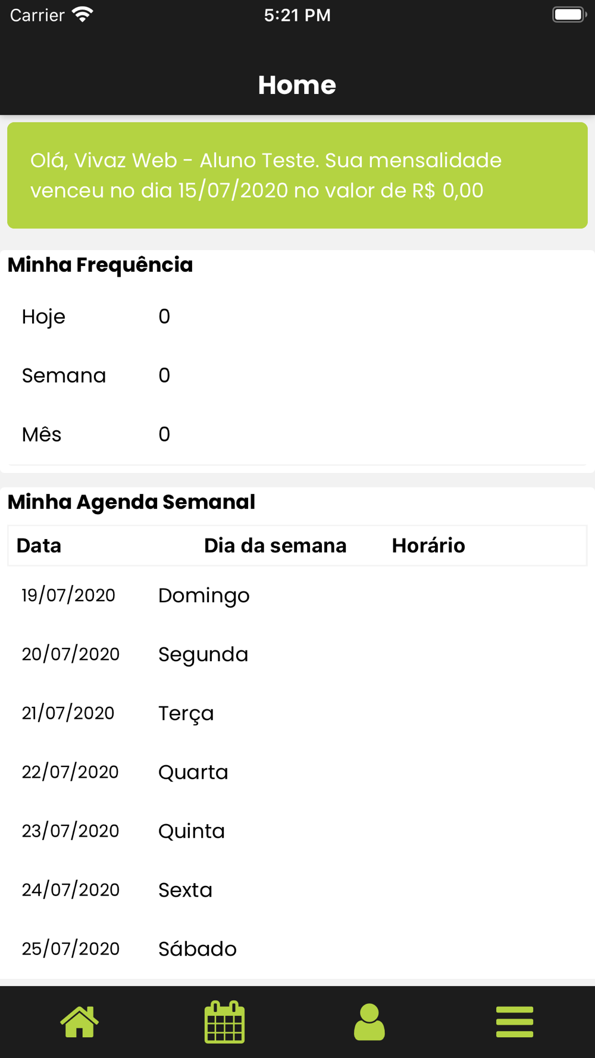Tap the Terça 21/07/2020 schedule row
The image size is (595, 1058).
[297, 713]
